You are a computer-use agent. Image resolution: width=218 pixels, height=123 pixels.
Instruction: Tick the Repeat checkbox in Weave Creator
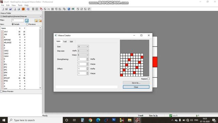point(149,79)
